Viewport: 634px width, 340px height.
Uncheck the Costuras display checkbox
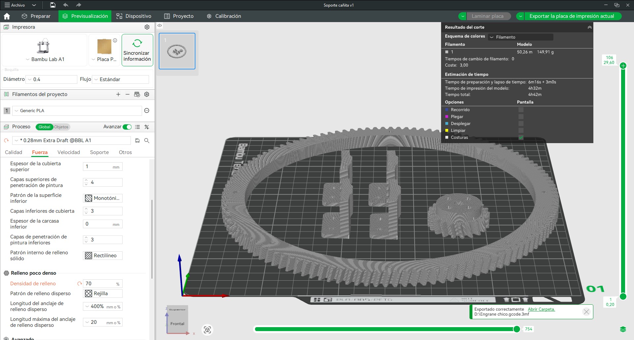click(521, 138)
